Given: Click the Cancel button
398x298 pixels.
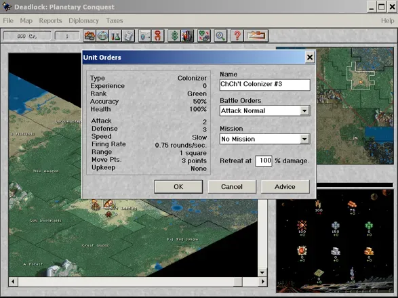Looking at the screenshot, I should point(232,187).
